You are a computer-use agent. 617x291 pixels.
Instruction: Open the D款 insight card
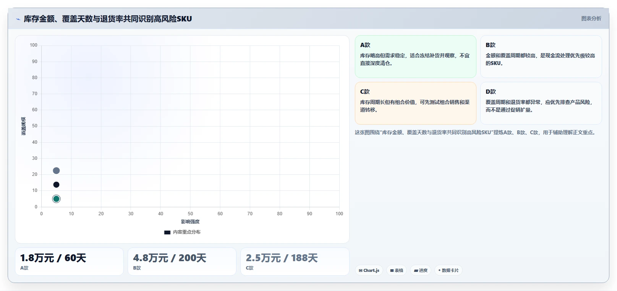[x=541, y=103]
